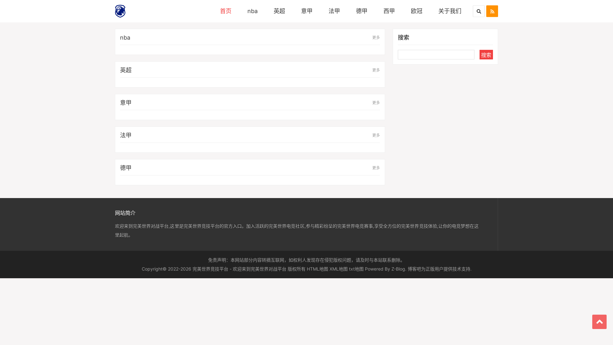
Task: Open the nba navigation item
Action: pyautogui.click(x=253, y=11)
